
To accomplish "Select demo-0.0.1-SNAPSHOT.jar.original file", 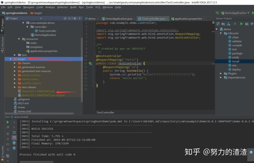I will pos(42,95).
